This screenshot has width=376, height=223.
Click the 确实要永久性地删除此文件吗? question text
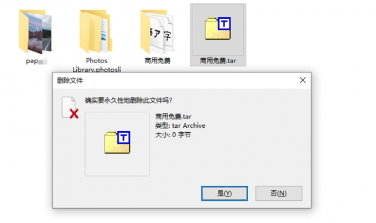click(128, 100)
